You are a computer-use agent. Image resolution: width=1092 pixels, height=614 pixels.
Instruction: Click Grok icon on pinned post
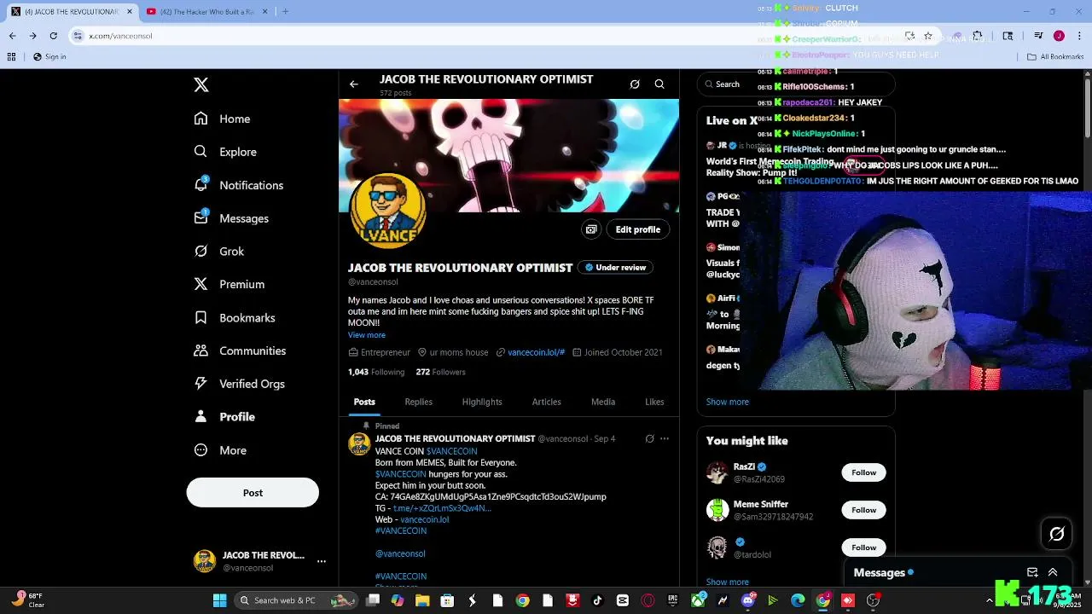(649, 439)
